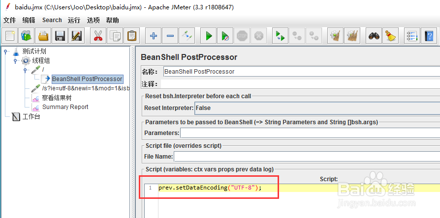Click the Copy icon
The width and height of the screenshot is (440, 218).
pyautogui.click(x=115, y=36)
